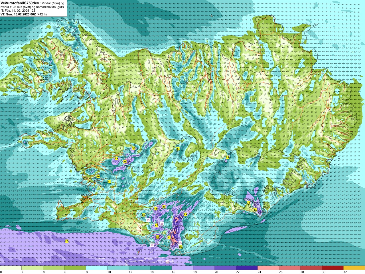Pick the salmon 26–28 m/s legend swatch
The image size is (365, 274).
290,268
